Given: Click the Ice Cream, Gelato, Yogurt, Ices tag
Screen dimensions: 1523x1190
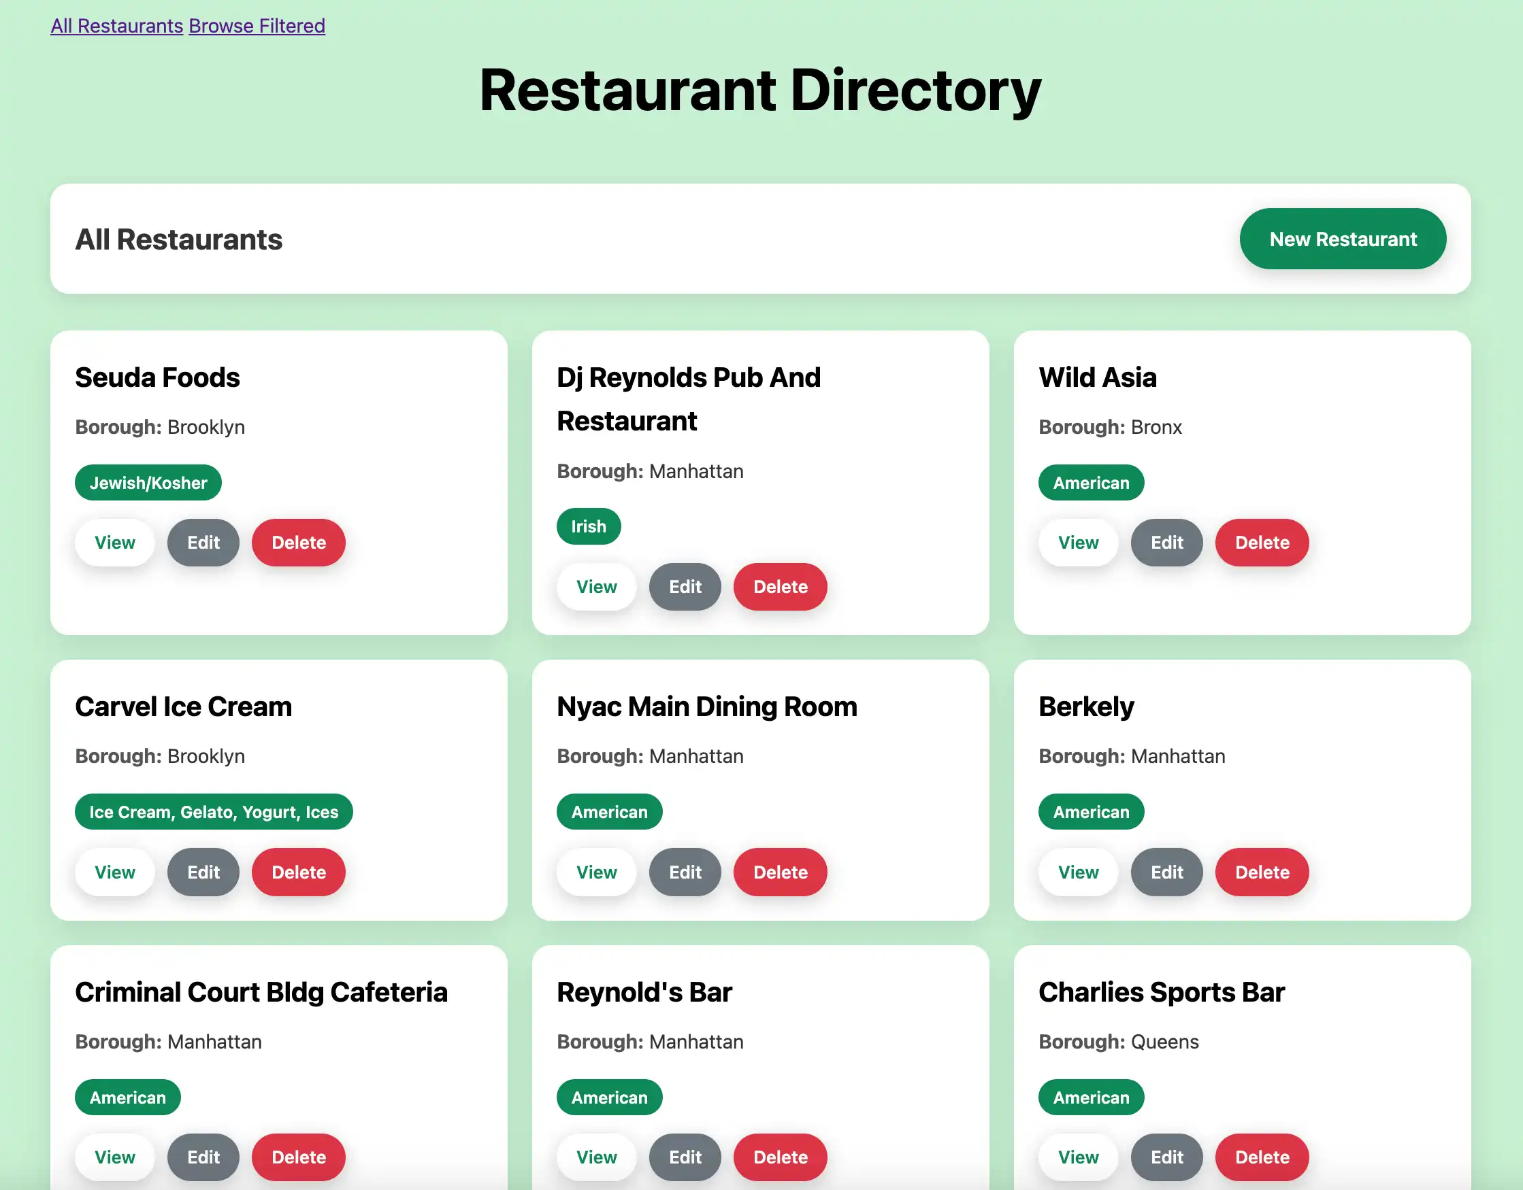Looking at the screenshot, I should click(x=214, y=811).
